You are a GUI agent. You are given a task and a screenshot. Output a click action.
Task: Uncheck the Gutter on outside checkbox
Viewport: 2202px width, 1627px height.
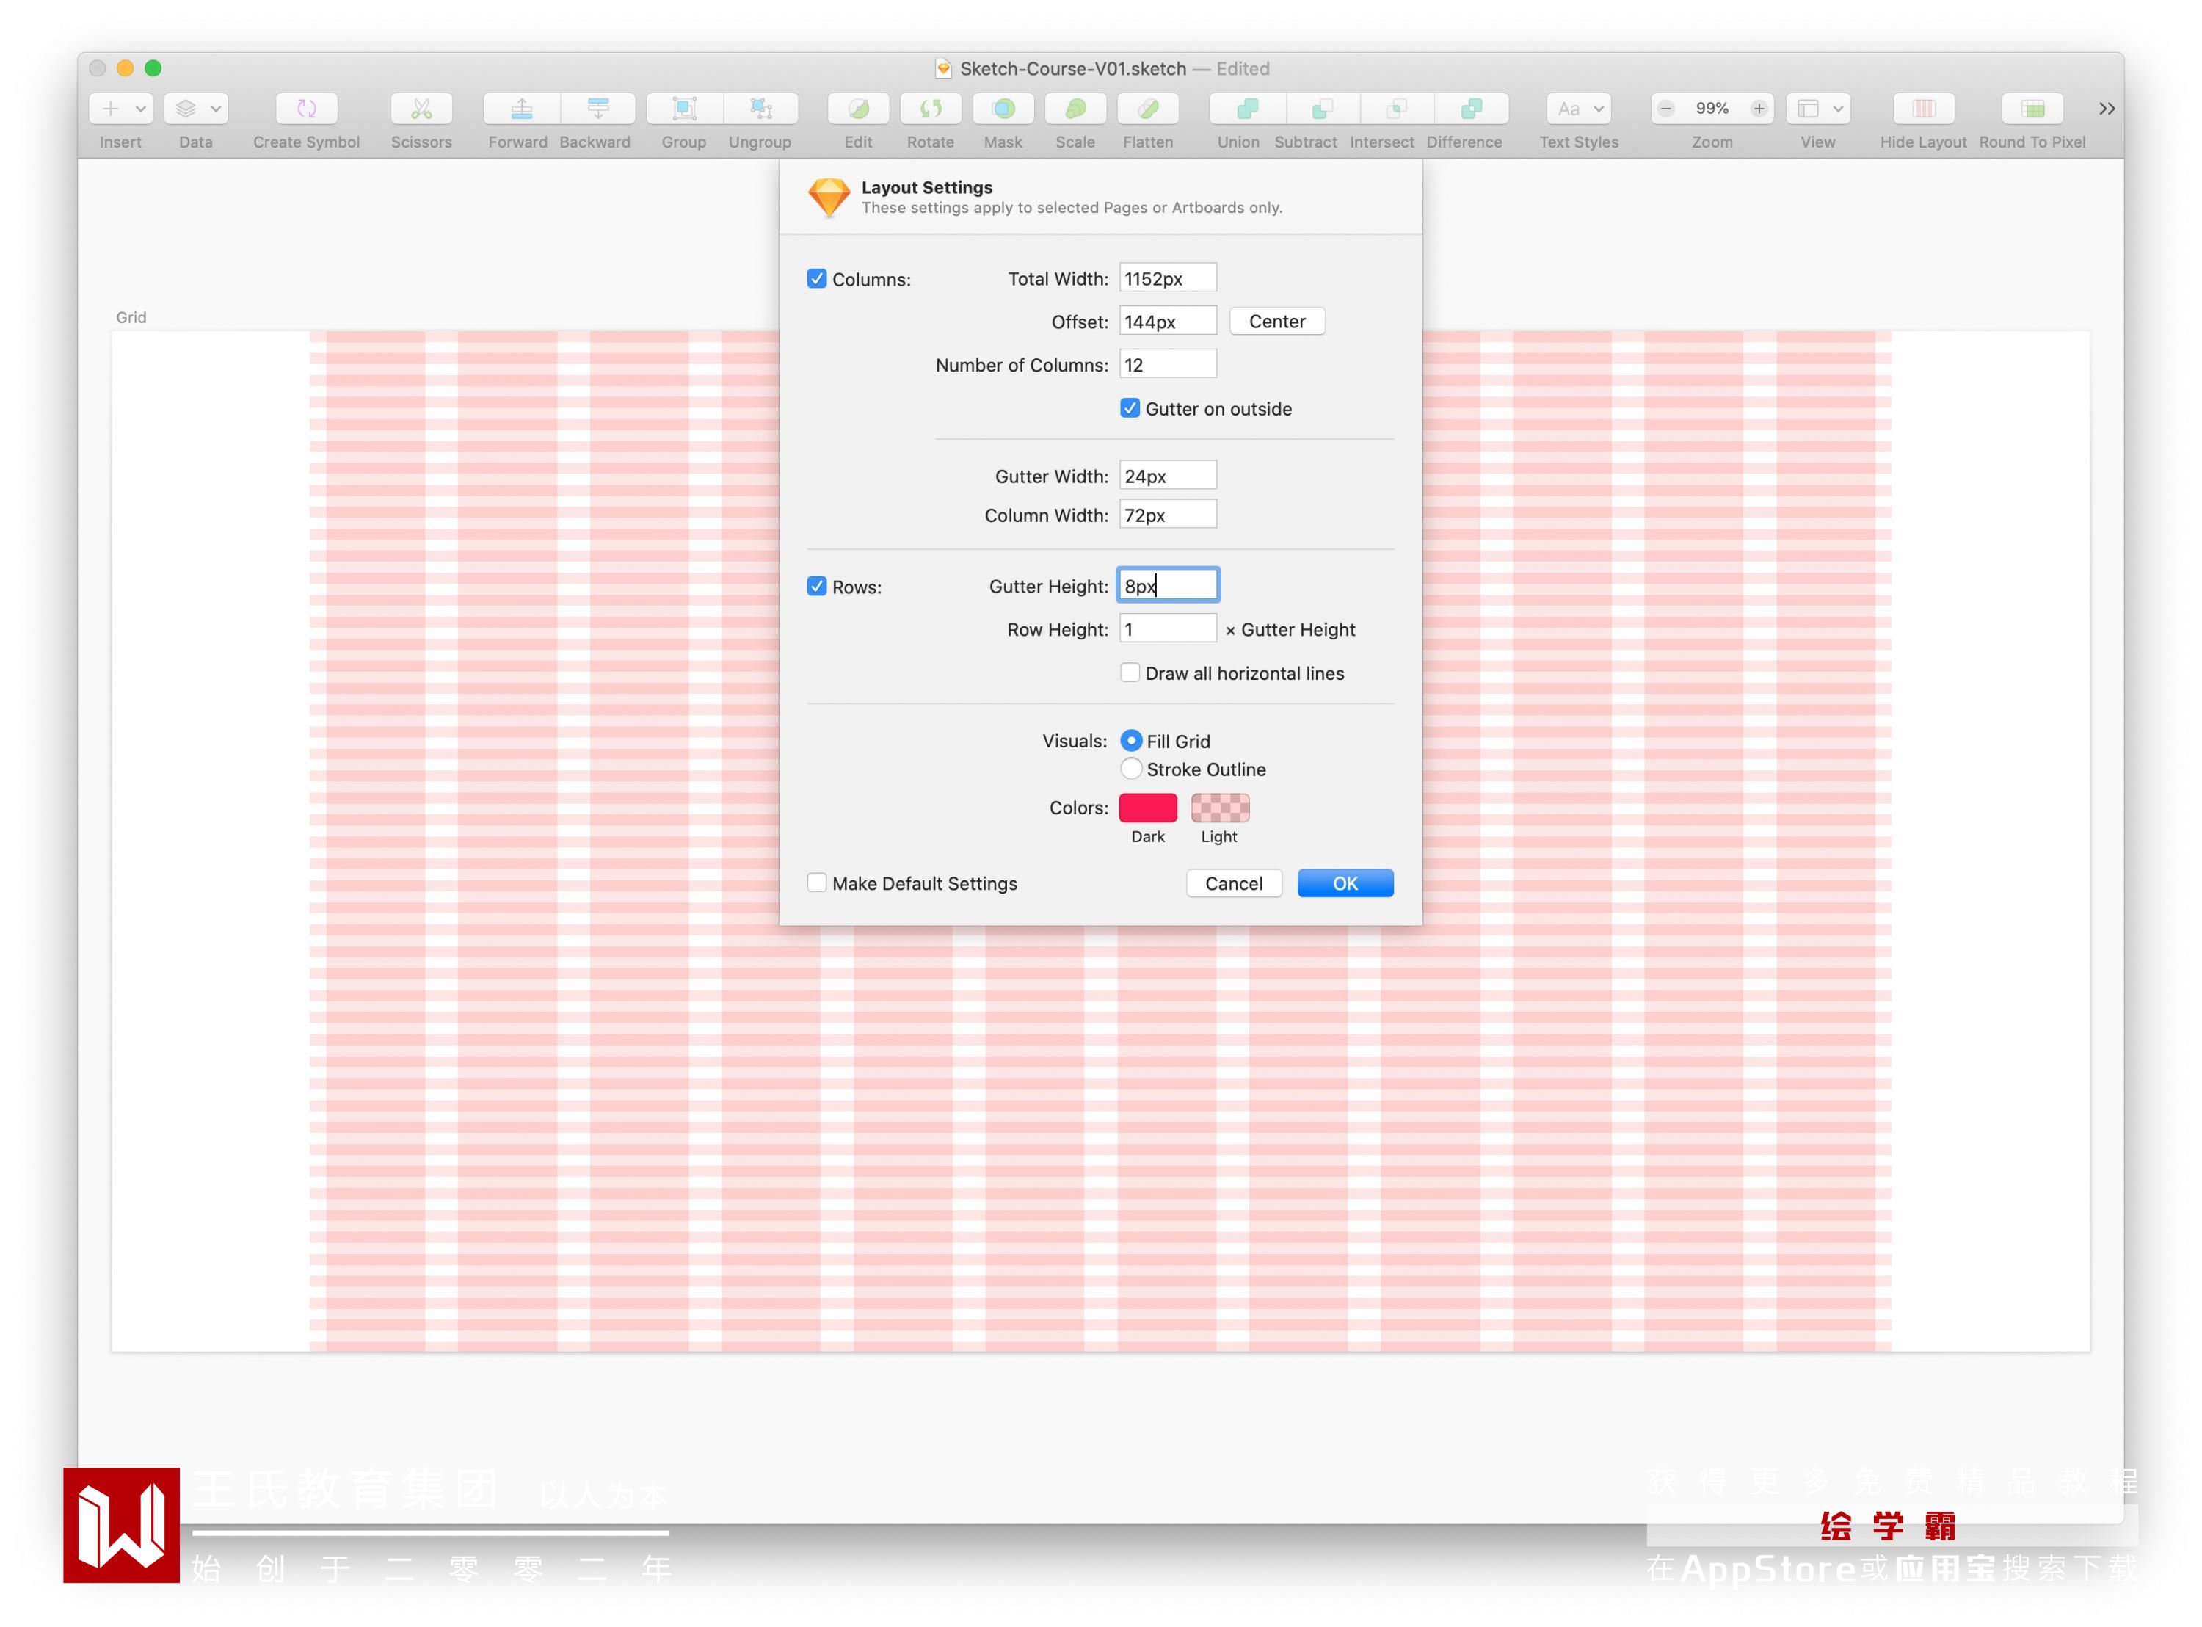click(1130, 409)
